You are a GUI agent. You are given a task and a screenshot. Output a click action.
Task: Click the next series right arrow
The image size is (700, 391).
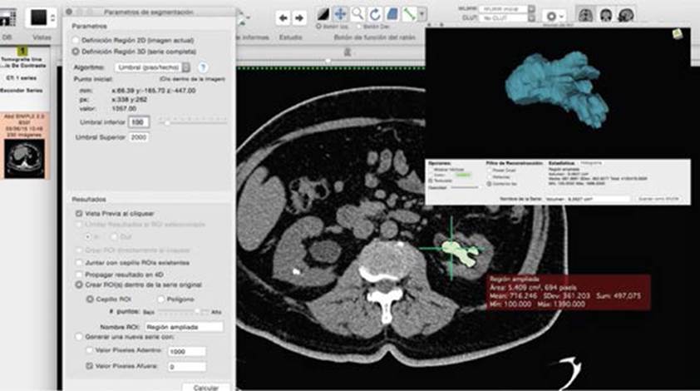(298, 17)
